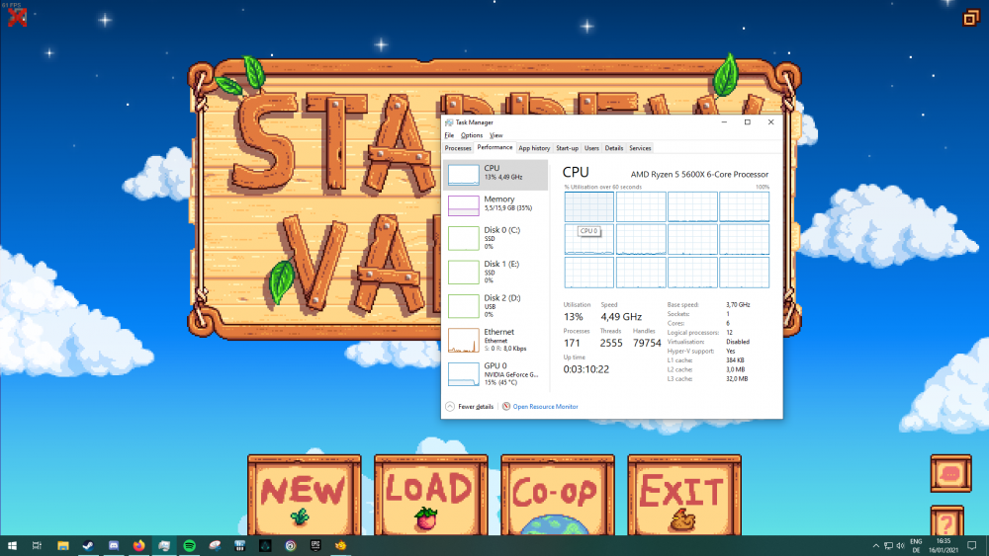Image resolution: width=989 pixels, height=556 pixels.
Task: Click the Stardew Valley chicken taskbar icon
Action: tap(340, 545)
